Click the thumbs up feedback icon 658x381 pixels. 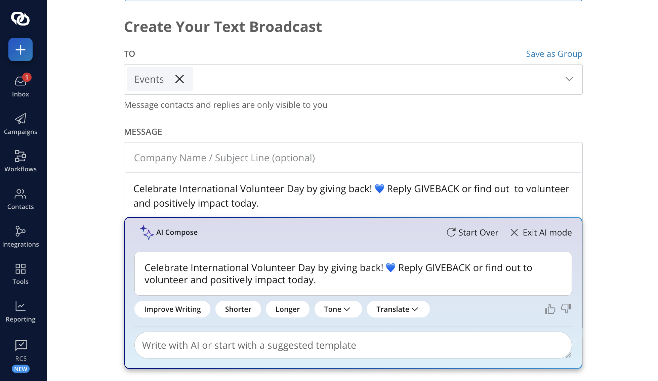click(550, 309)
